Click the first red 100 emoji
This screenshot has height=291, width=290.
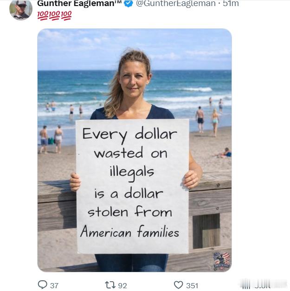[43, 15]
